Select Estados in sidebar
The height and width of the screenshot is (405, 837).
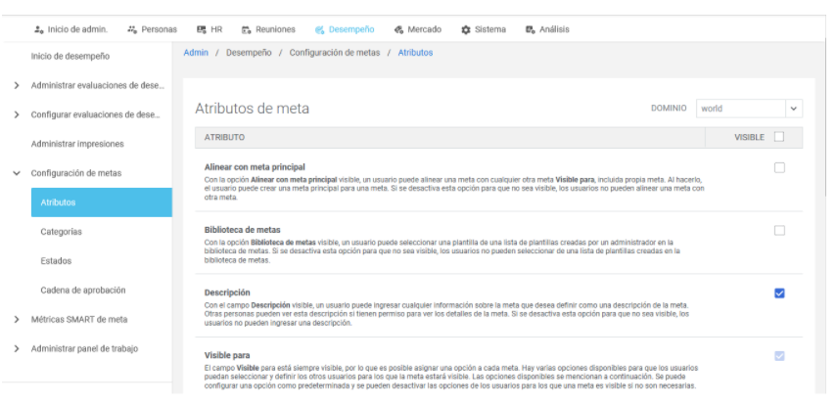click(56, 261)
